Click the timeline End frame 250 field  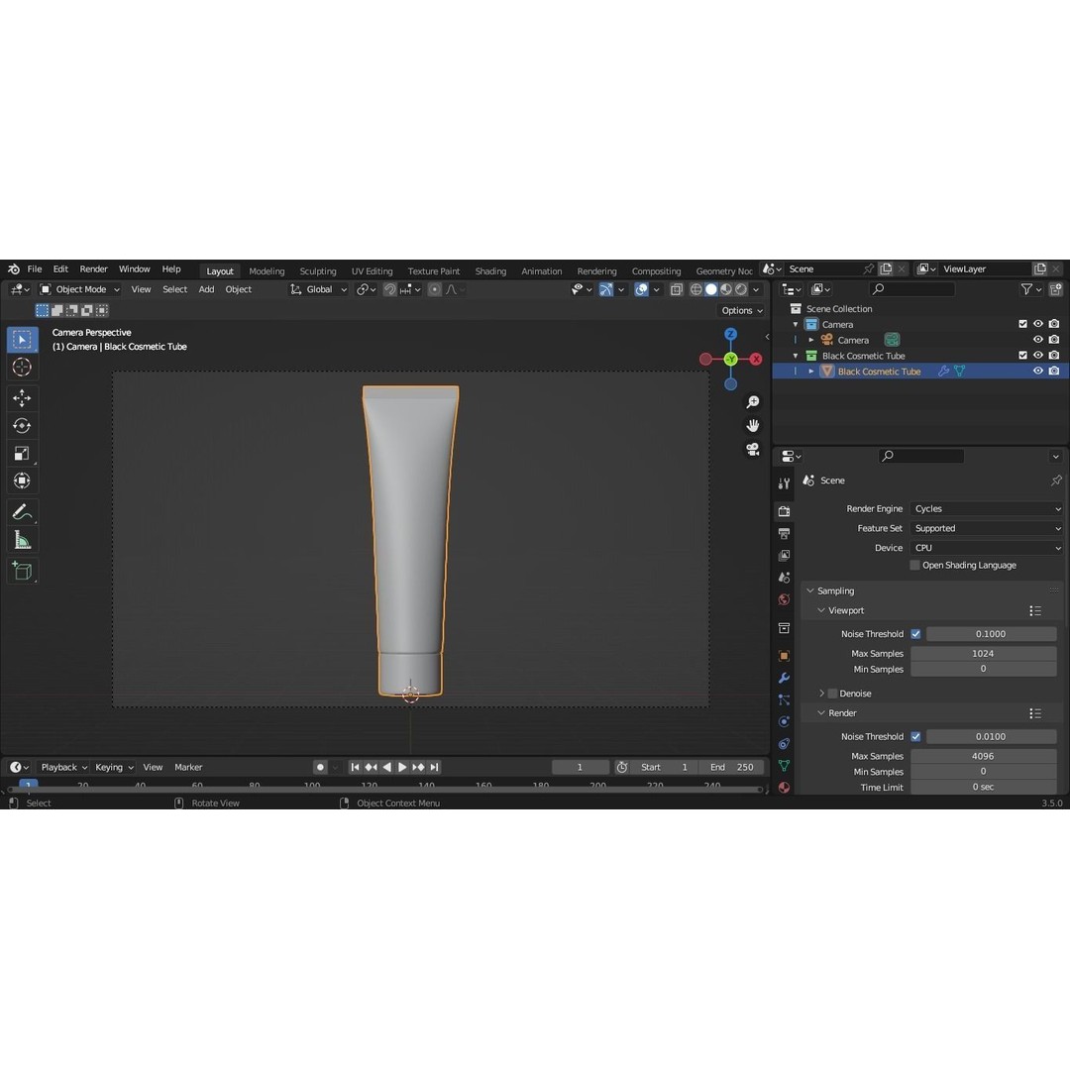coord(732,767)
